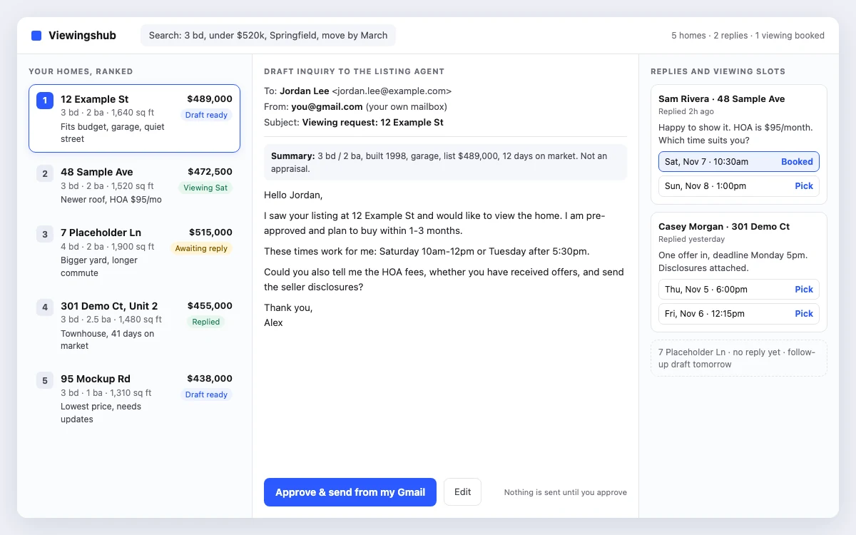Choose the 301 Demo Ct, Unit 2 listing

(134, 325)
